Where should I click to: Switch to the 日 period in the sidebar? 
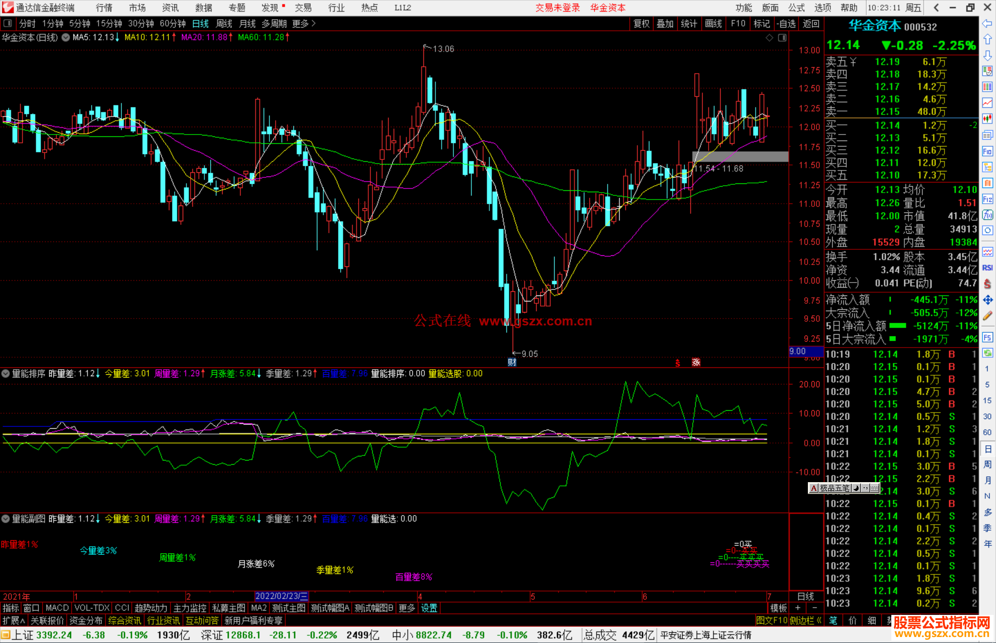click(987, 449)
